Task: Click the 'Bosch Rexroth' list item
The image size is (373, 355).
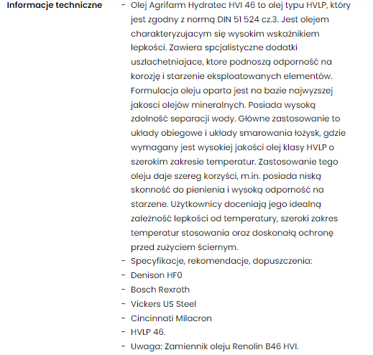Action: (x=160, y=290)
